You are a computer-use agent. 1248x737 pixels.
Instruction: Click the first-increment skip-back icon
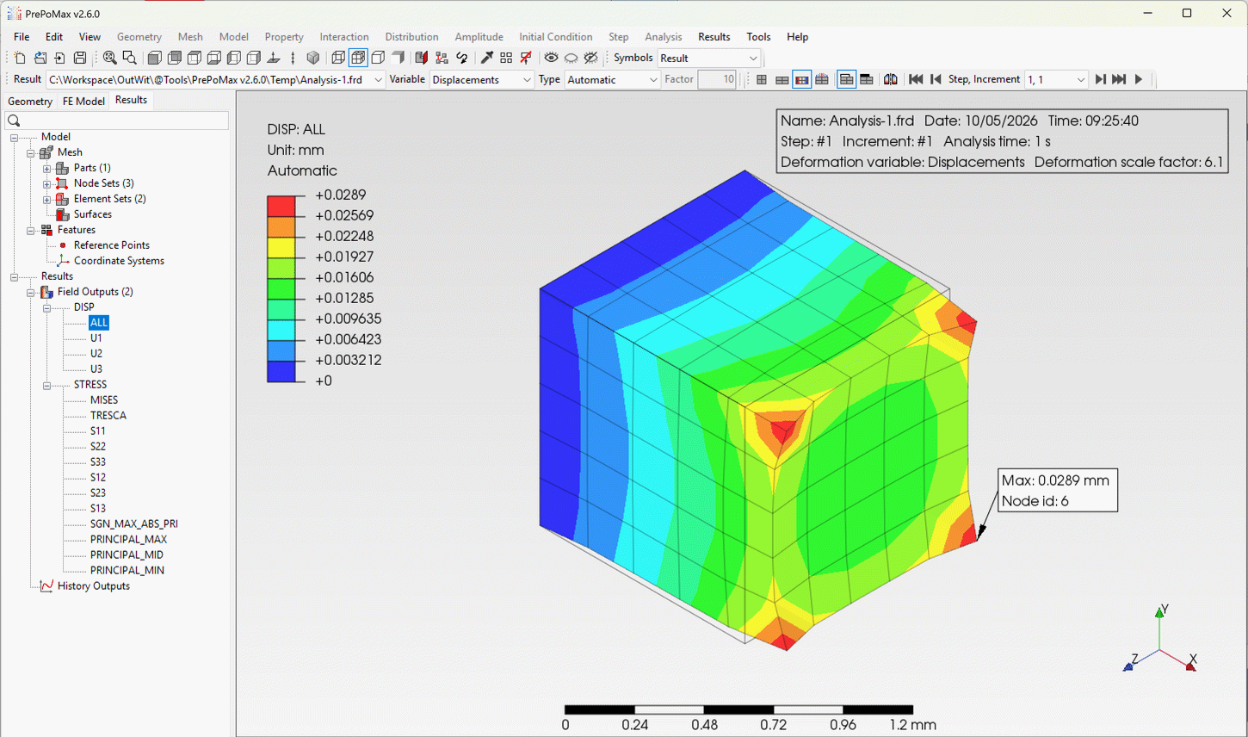tap(916, 79)
